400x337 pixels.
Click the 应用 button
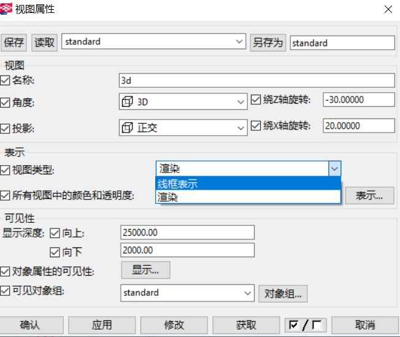tap(102, 325)
